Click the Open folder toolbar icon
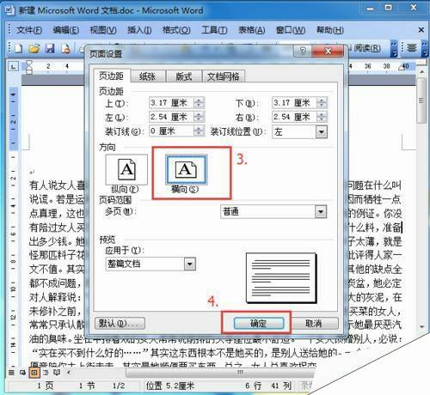The width and height of the screenshot is (430, 395). [34, 48]
